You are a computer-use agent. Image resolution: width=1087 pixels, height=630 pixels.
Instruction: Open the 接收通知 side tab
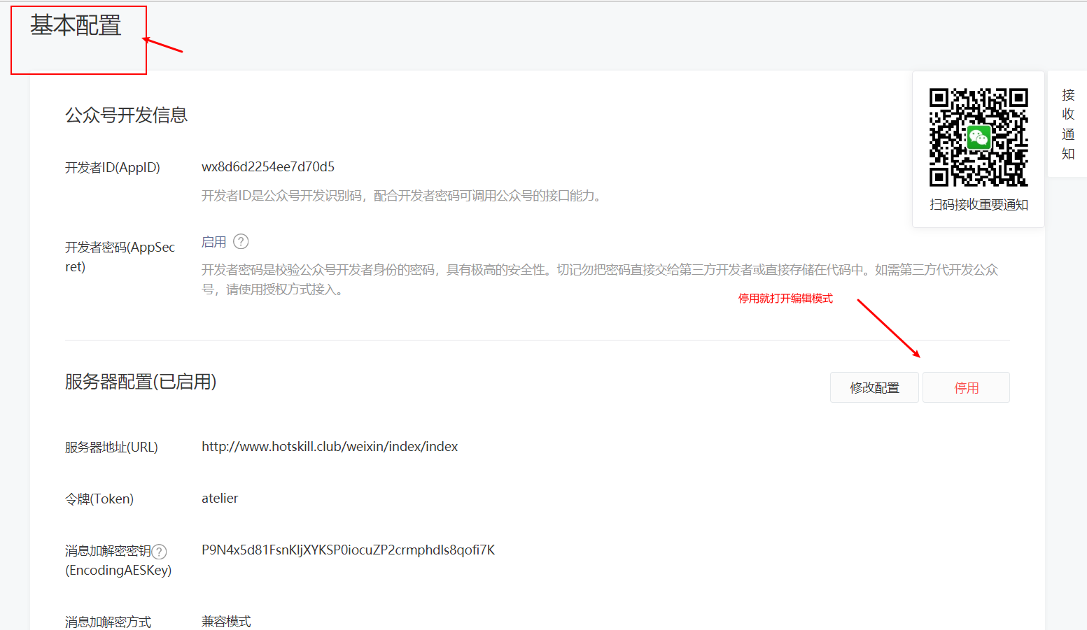click(1068, 124)
